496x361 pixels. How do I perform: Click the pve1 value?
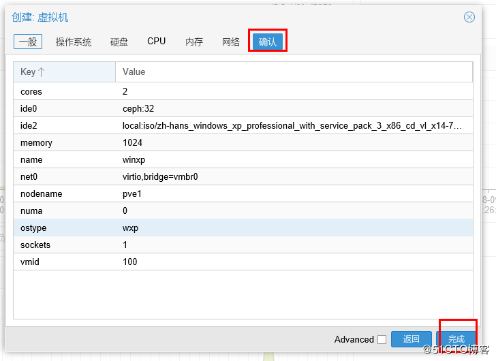tap(132, 194)
